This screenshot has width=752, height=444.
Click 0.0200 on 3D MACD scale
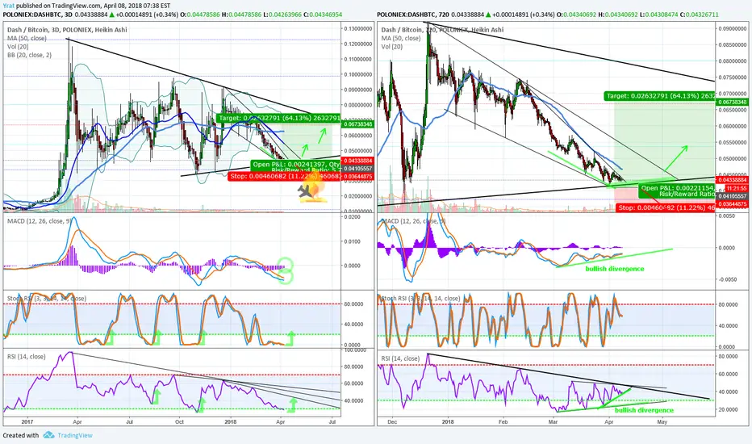353,217
